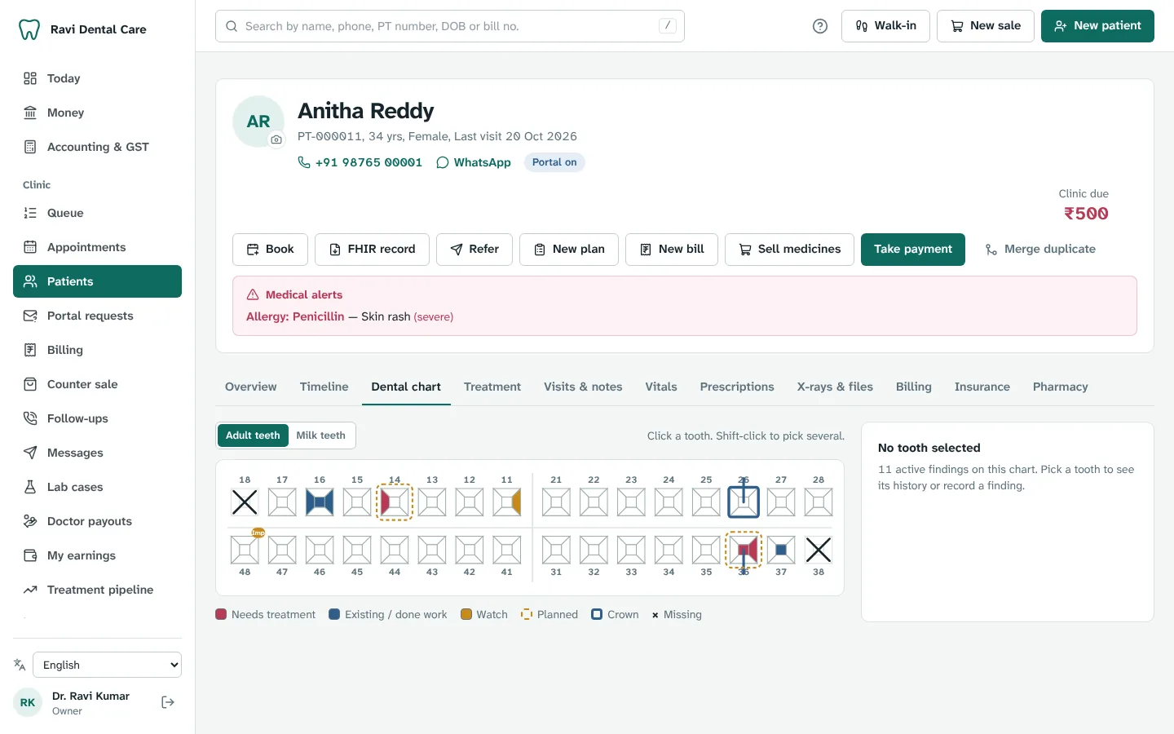Viewport: 1174px width, 734px height.
Task: Go to Money section
Action: click(x=97, y=113)
